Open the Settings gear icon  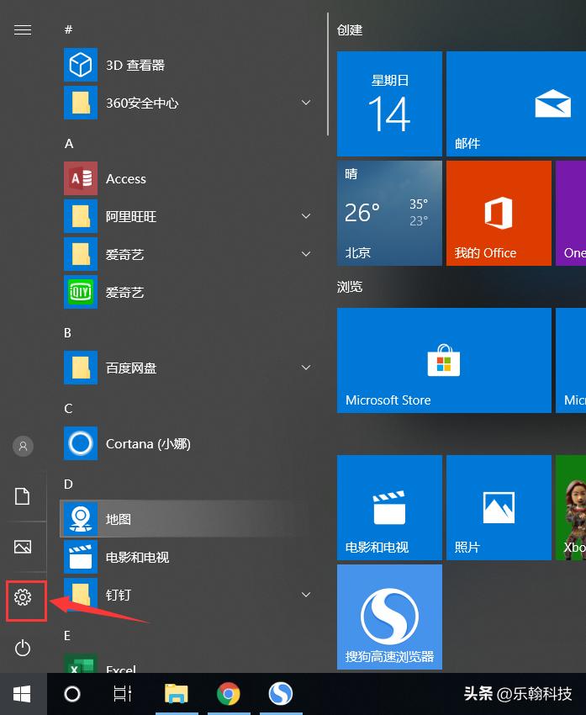(x=23, y=597)
